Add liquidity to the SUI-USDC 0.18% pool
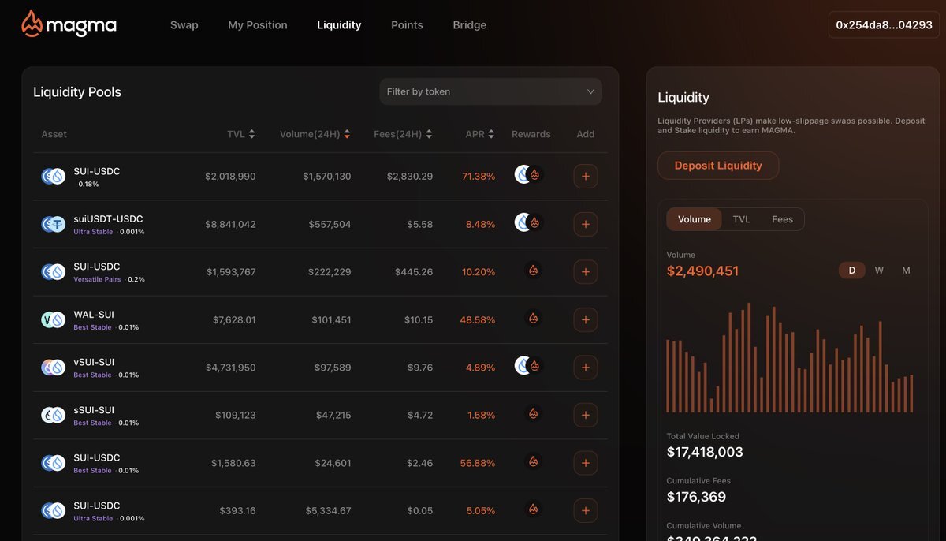This screenshot has height=541, width=946. coord(585,177)
